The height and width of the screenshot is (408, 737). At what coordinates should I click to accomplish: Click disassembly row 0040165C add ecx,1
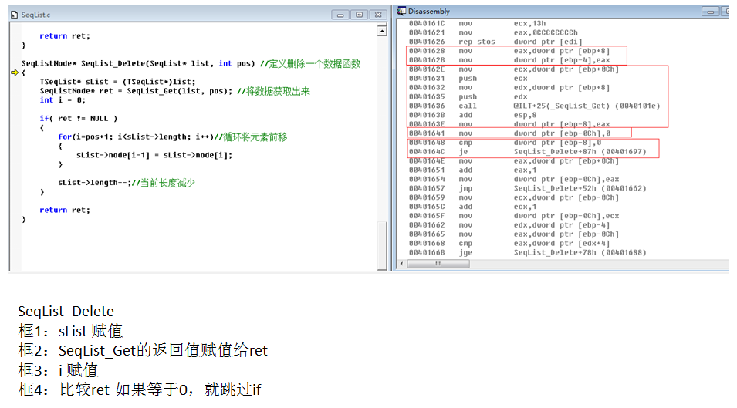coord(472,207)
